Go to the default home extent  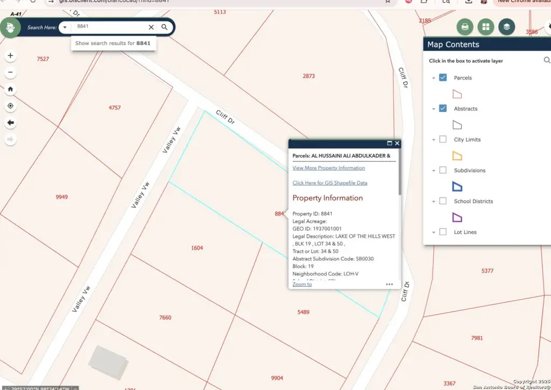10,89
